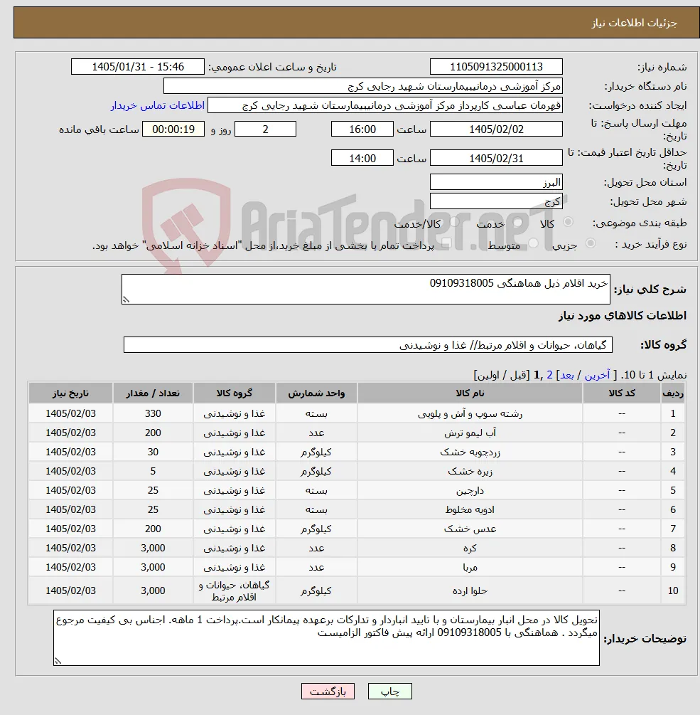This screenshot has height=715, width=700.
Task: Click the نام کالا column header
Action: 470,393
